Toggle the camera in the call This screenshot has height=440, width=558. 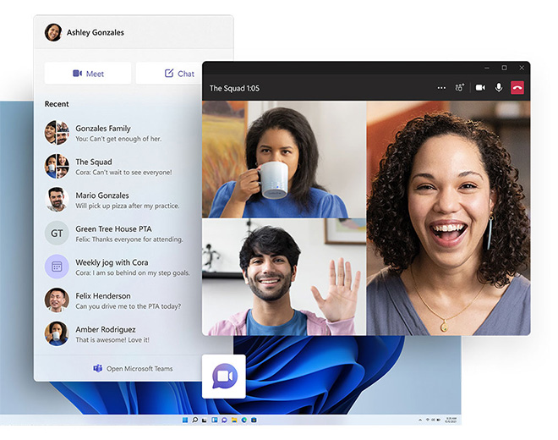click(480, 88)
